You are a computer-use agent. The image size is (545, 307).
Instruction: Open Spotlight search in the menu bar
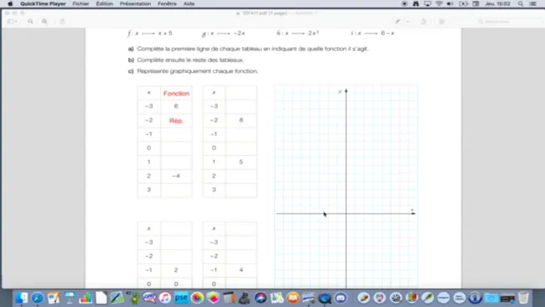click(x=521, y=4)
